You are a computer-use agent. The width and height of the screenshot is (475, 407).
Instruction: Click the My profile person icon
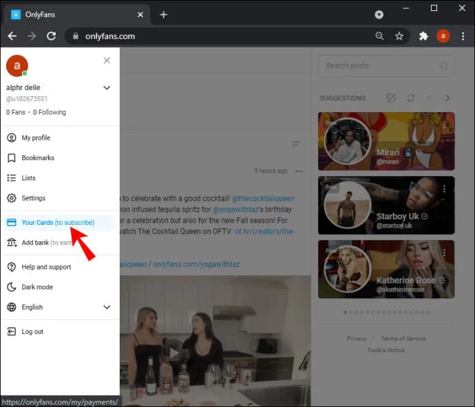click(x=12, y=137)
